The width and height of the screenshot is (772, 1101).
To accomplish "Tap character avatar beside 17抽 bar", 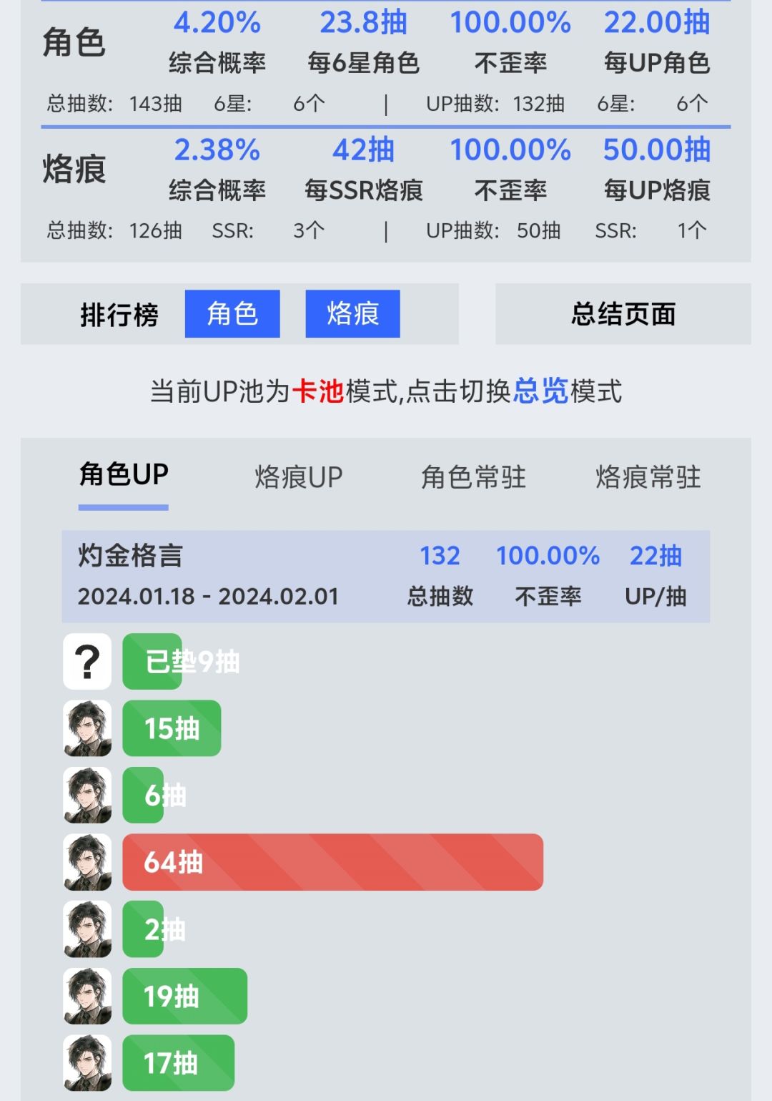I will (x=87, y=1063).
